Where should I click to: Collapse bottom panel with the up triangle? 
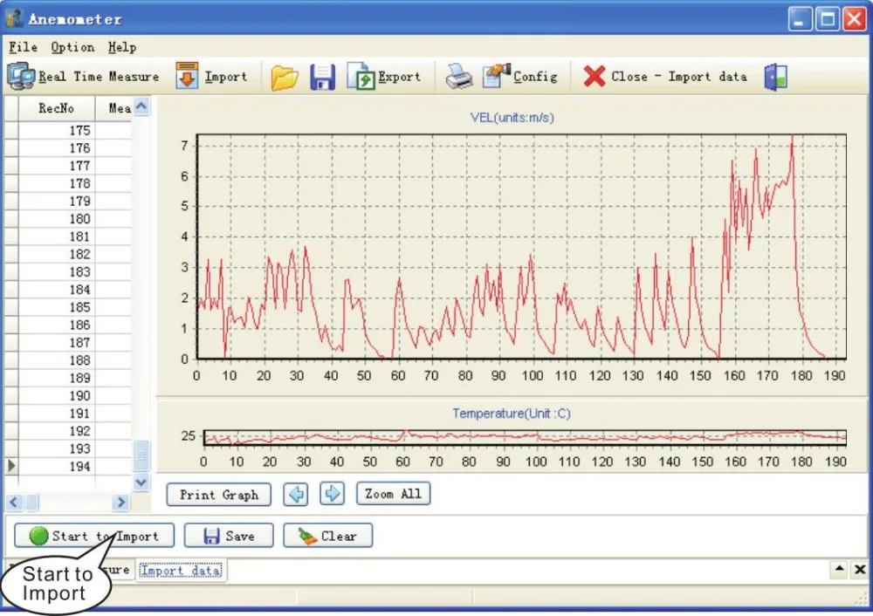(x=839, y=569)
